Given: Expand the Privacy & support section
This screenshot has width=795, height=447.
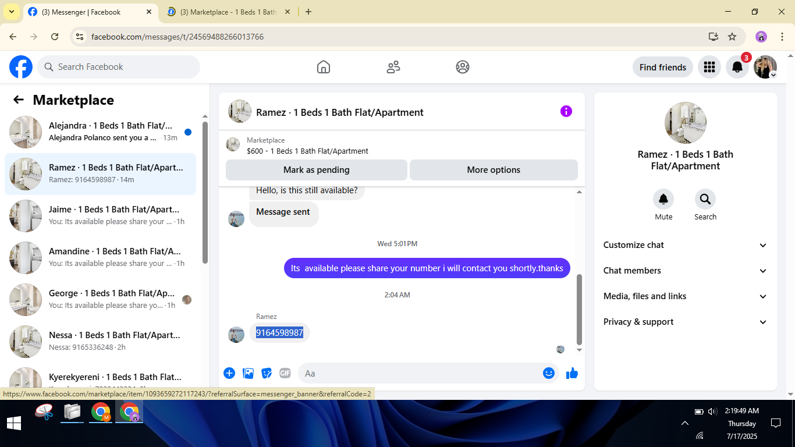Looking at the screenshot, I should 685,322.
